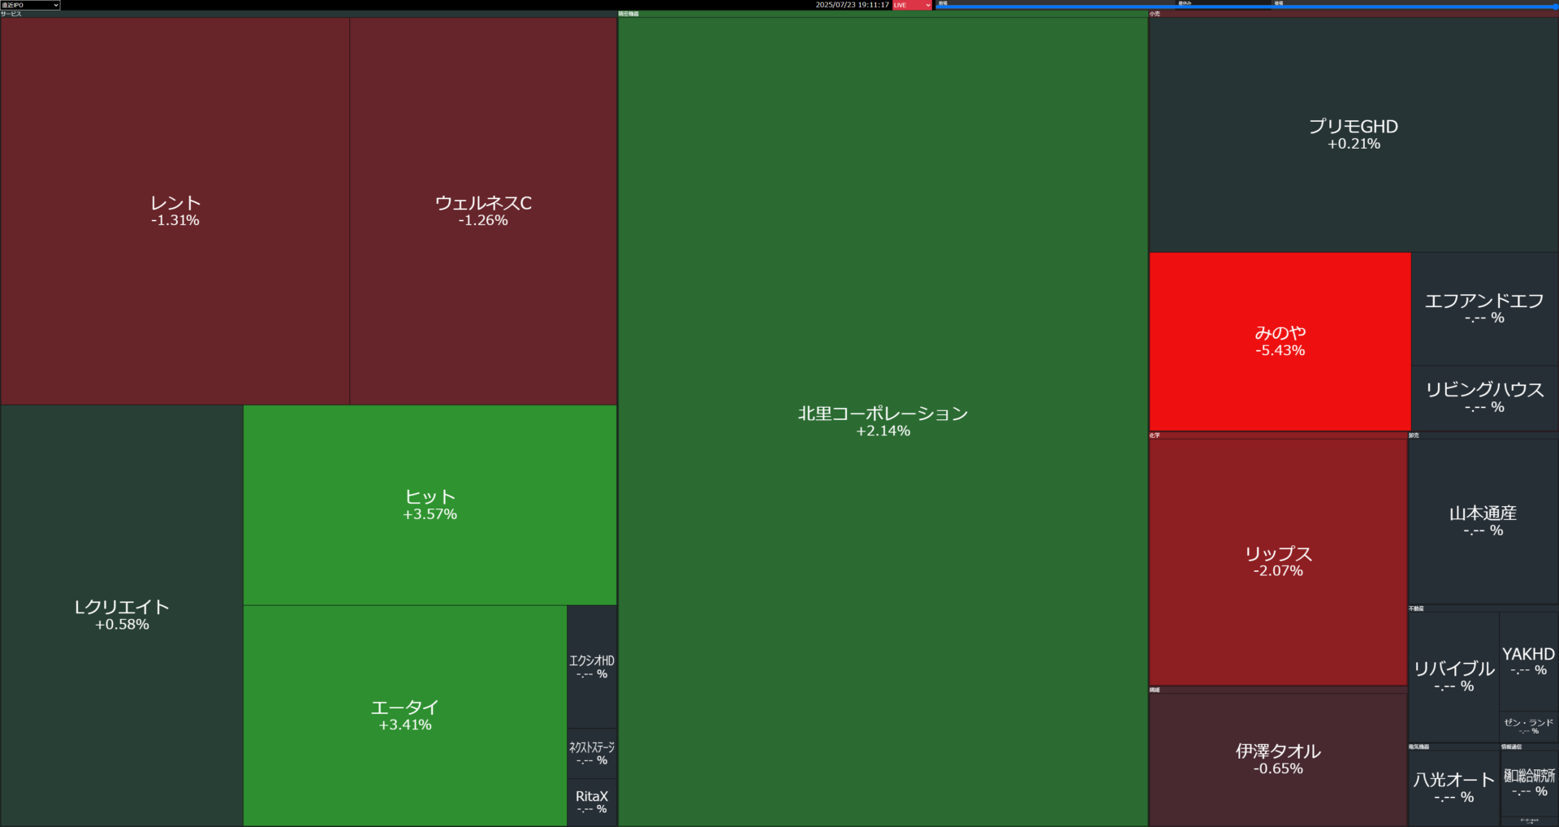1559x827 pixels.
Task: Click the 化学 sector header
Action: coord(1278,435)
